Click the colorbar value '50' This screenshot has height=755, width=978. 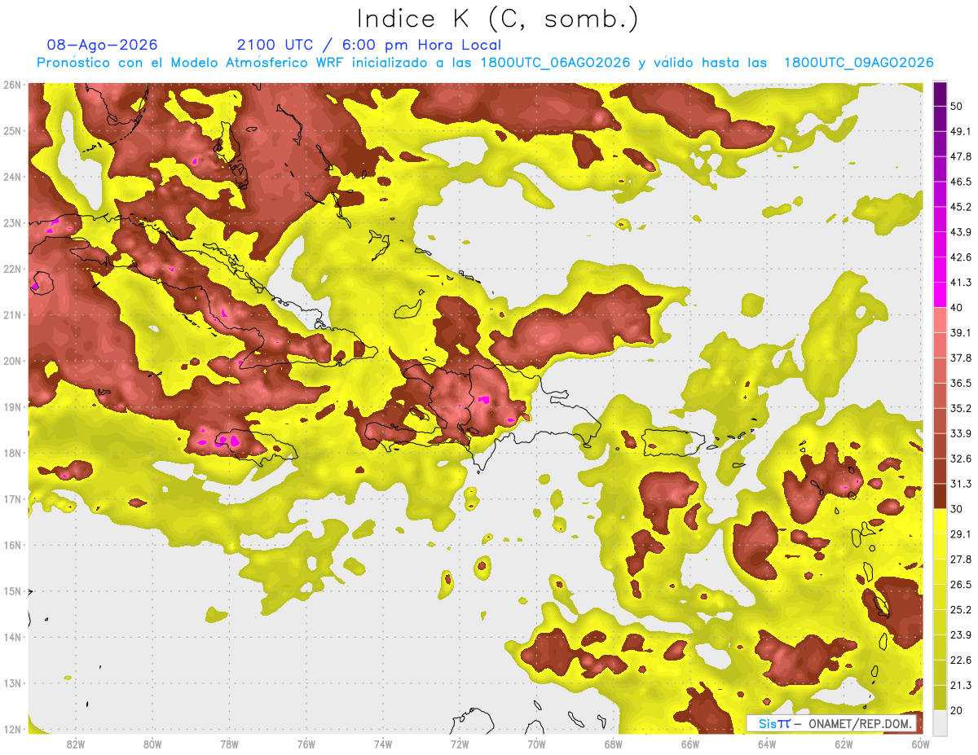(x=957, y=107)
